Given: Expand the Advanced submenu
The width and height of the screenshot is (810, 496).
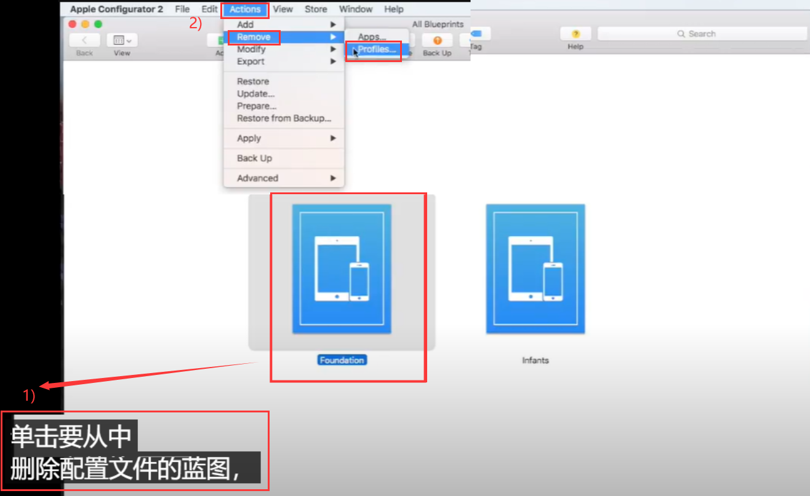Looking at the screenshot, I should [284, 178].
